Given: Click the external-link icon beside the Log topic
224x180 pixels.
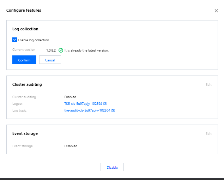Looking at the screenshot, I should [113, 110].
